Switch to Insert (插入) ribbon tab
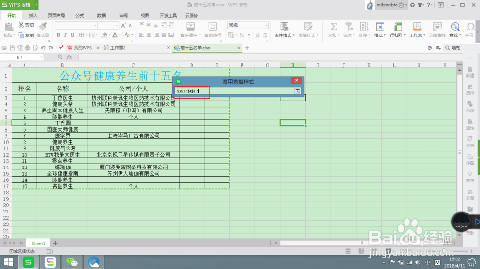 tap(33, 16)
